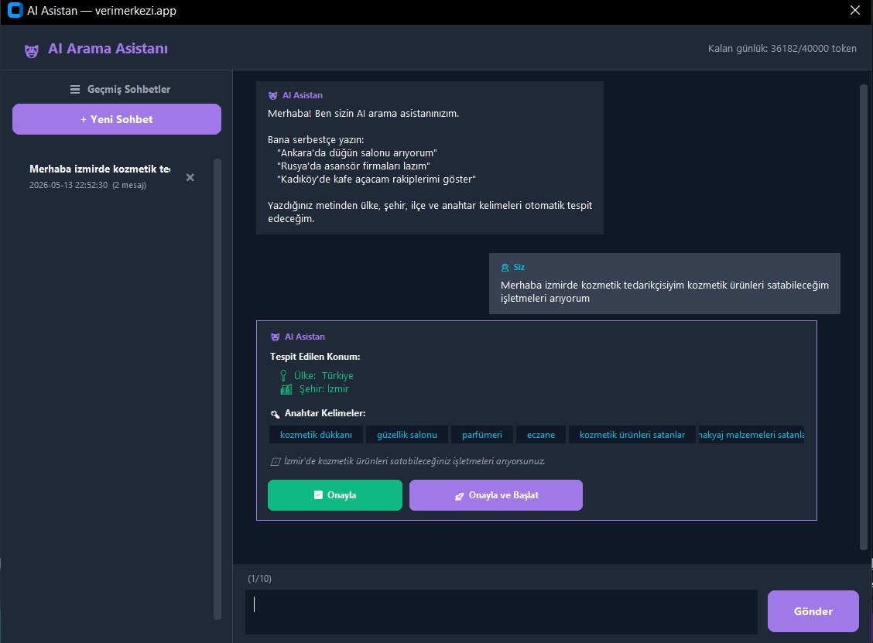The height and width of the screenshot is (643, 873).
Task: Click the AI Arama Asistanı title
Action: coord(108,49)
